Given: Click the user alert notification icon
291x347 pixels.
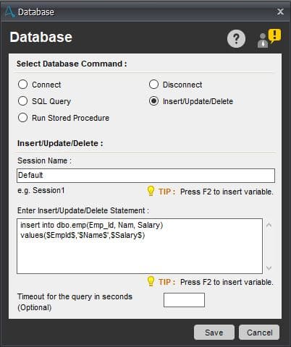Looking at the screenshot, I should click(269, 38).
